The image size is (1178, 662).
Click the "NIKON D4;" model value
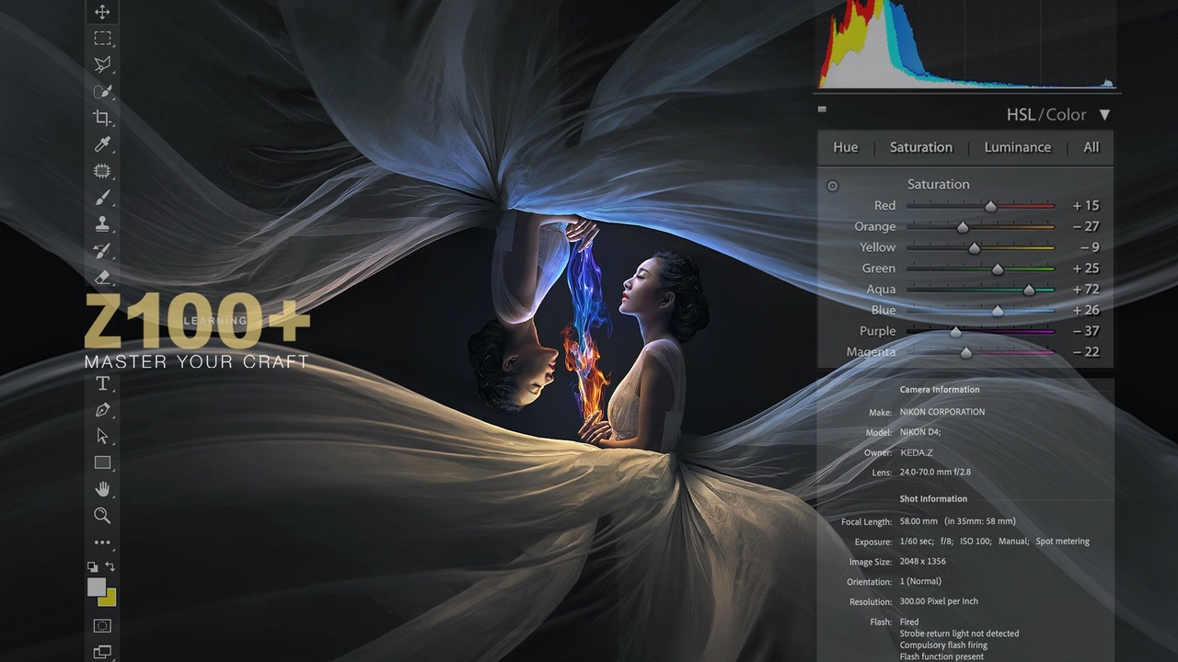[920, 432]
